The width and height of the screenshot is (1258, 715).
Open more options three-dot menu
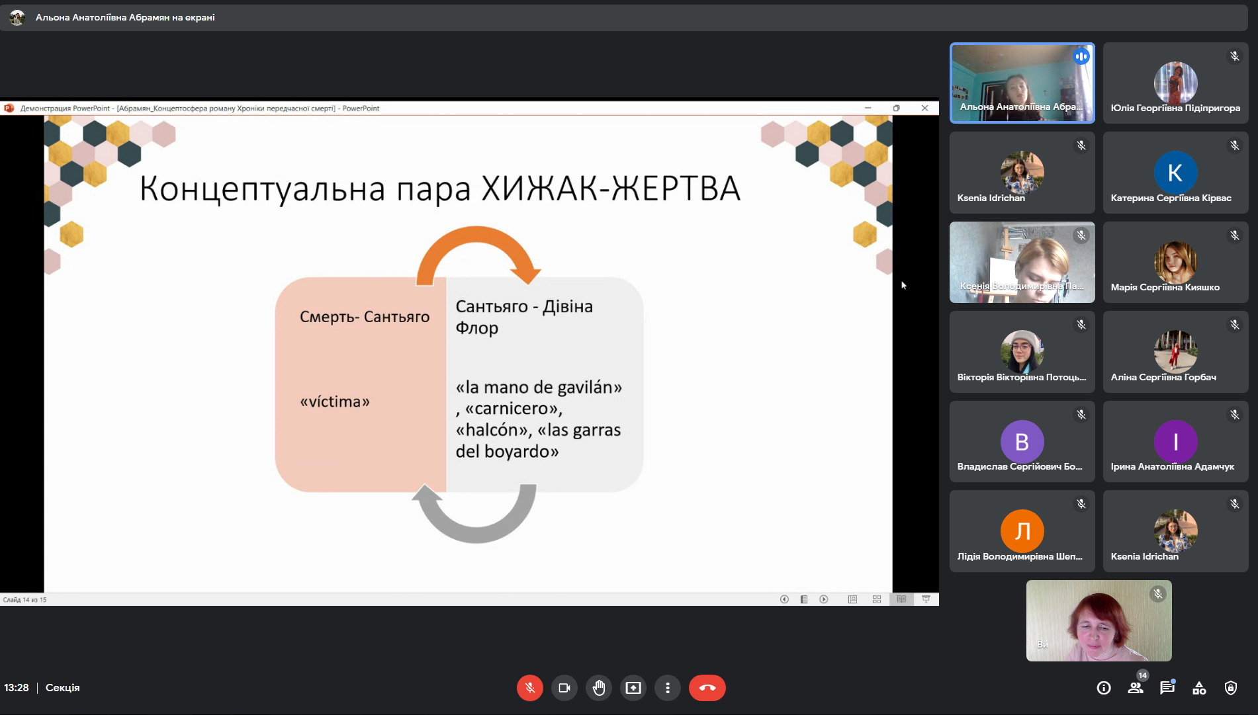pos(668,688)
